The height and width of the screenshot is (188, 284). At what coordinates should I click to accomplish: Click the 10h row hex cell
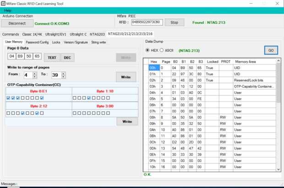[154, 167]
